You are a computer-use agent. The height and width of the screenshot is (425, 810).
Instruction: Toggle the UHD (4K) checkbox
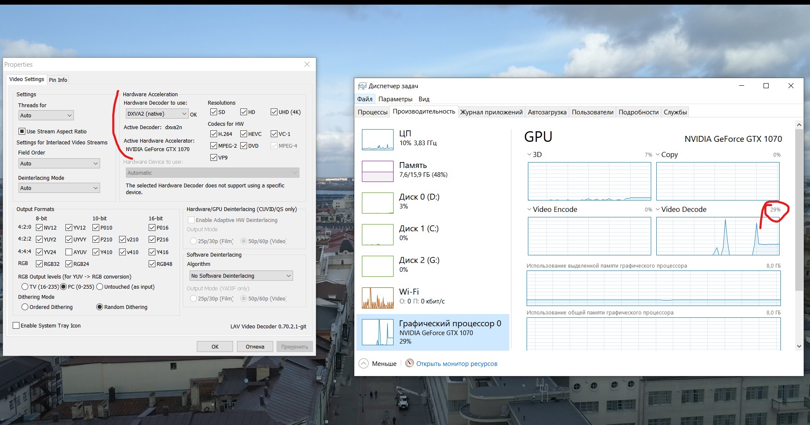[x=274, y=112]
